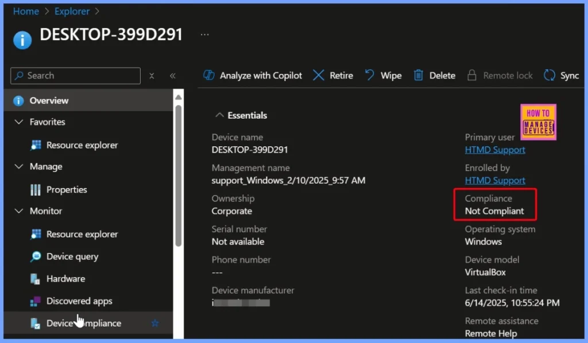Go to Home breadcrumb

pos(26,11)
